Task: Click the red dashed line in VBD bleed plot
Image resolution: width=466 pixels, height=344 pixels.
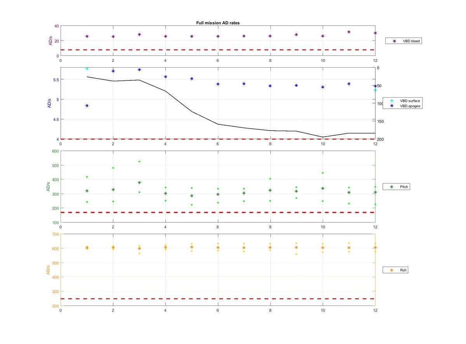Action: tap(218, 50)
